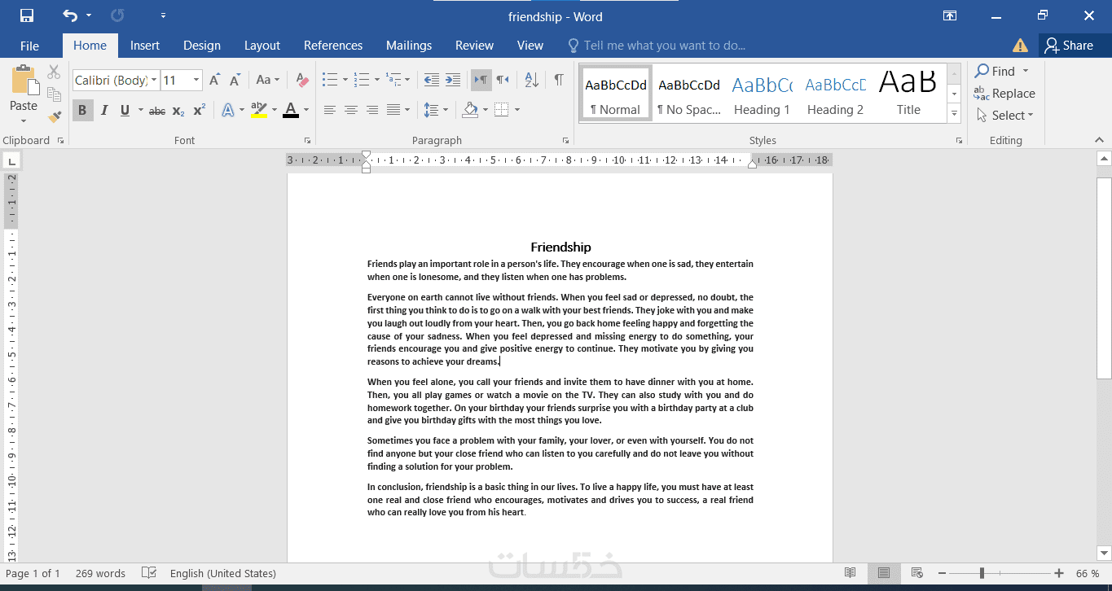1112x591 pixels.
Task: Click the Cut scissors icon
Action: click(x=54, y=72)
